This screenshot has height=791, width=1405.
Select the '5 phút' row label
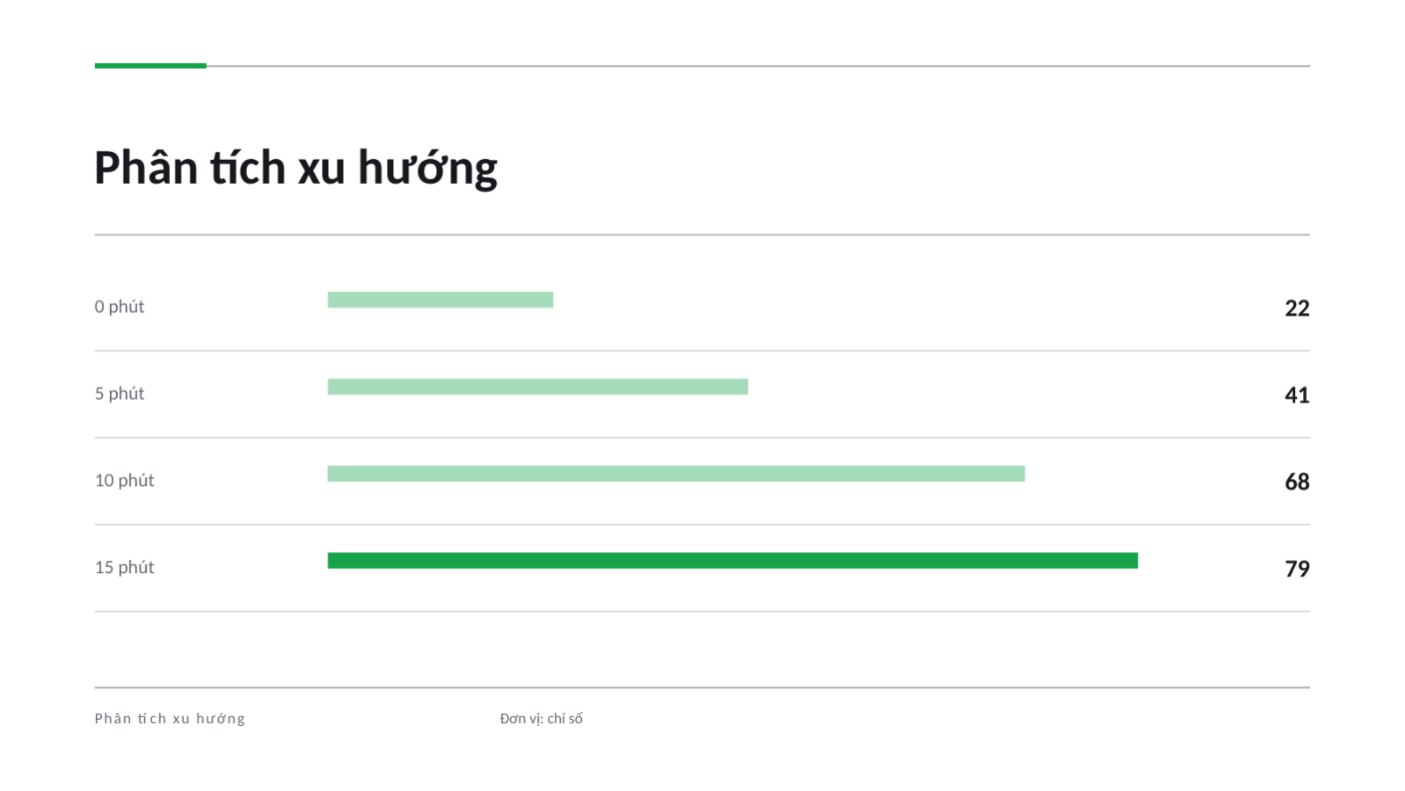[120, 394]
